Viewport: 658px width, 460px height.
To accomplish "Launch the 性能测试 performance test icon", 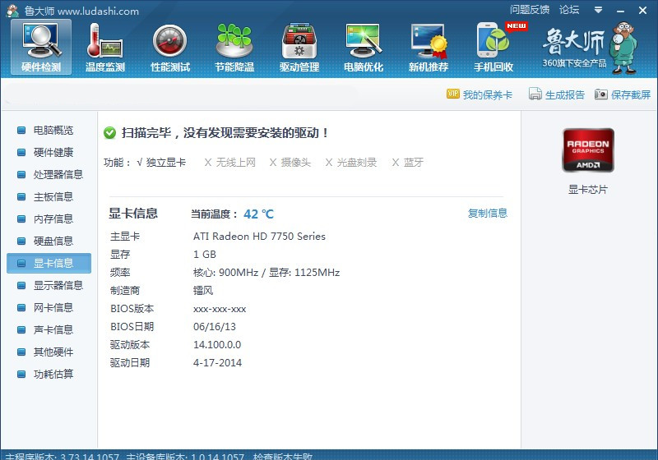I will pyautogui.click(x=170, y=47).
